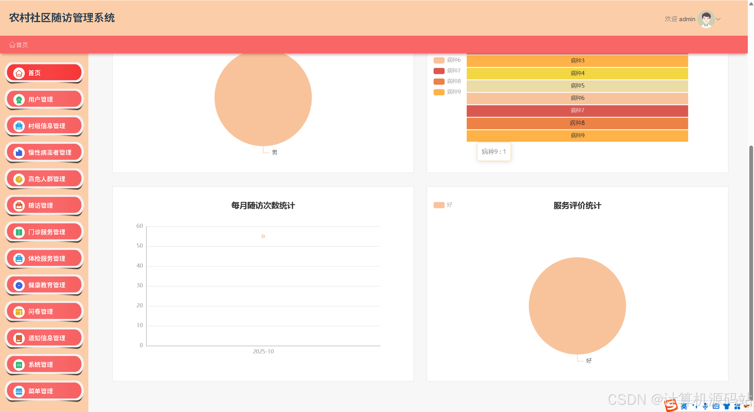Click the 首页 breadcrumb with house icon
The image size is (754, 412).
click(x=19, y=45)
